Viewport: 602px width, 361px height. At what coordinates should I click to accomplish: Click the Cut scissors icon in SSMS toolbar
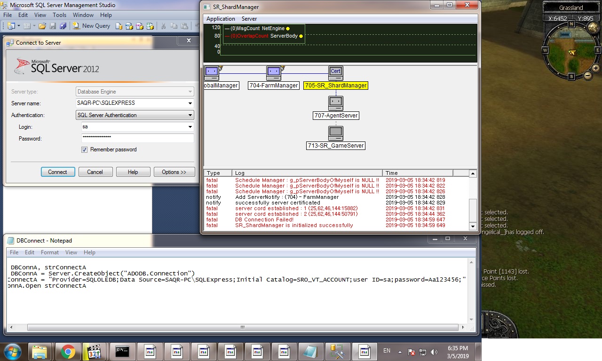(163, 26)
